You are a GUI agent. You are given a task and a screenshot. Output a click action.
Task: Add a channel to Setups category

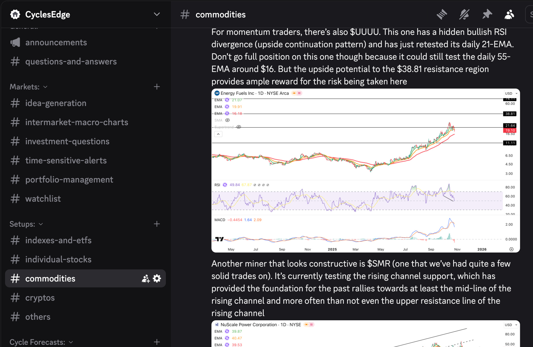(157, 224)
